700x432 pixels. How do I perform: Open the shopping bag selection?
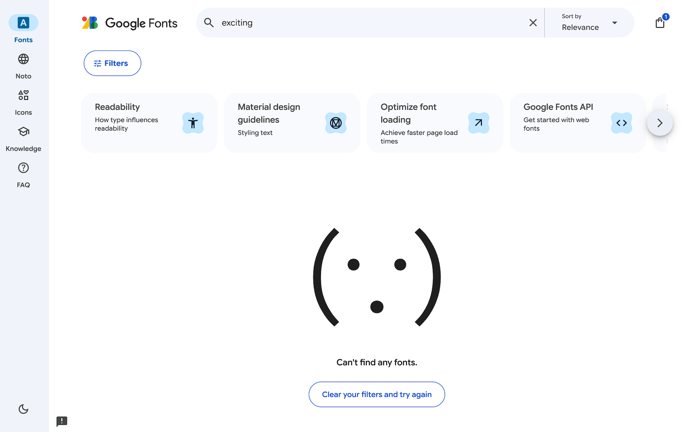660,23
